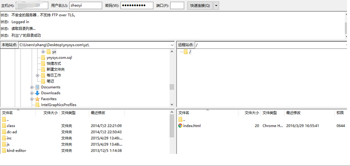Click the kind-editor folder icon

point(4,150)
